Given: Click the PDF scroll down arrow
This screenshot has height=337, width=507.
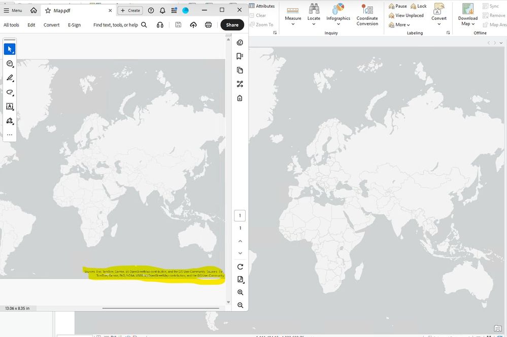Looking at the screenshot, I should [x=228, y=303].
